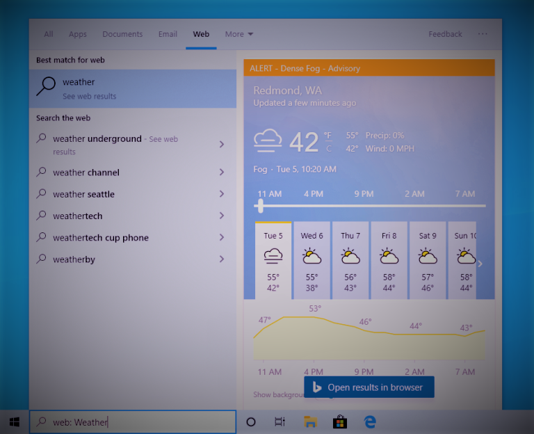The height and width of the screenshot is (434, 534).
Task: Click Precip: 0% value
Action: pos(385,136)
